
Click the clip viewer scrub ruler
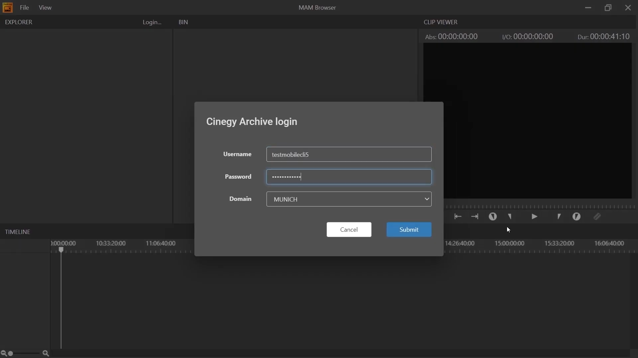click(541, 207)
